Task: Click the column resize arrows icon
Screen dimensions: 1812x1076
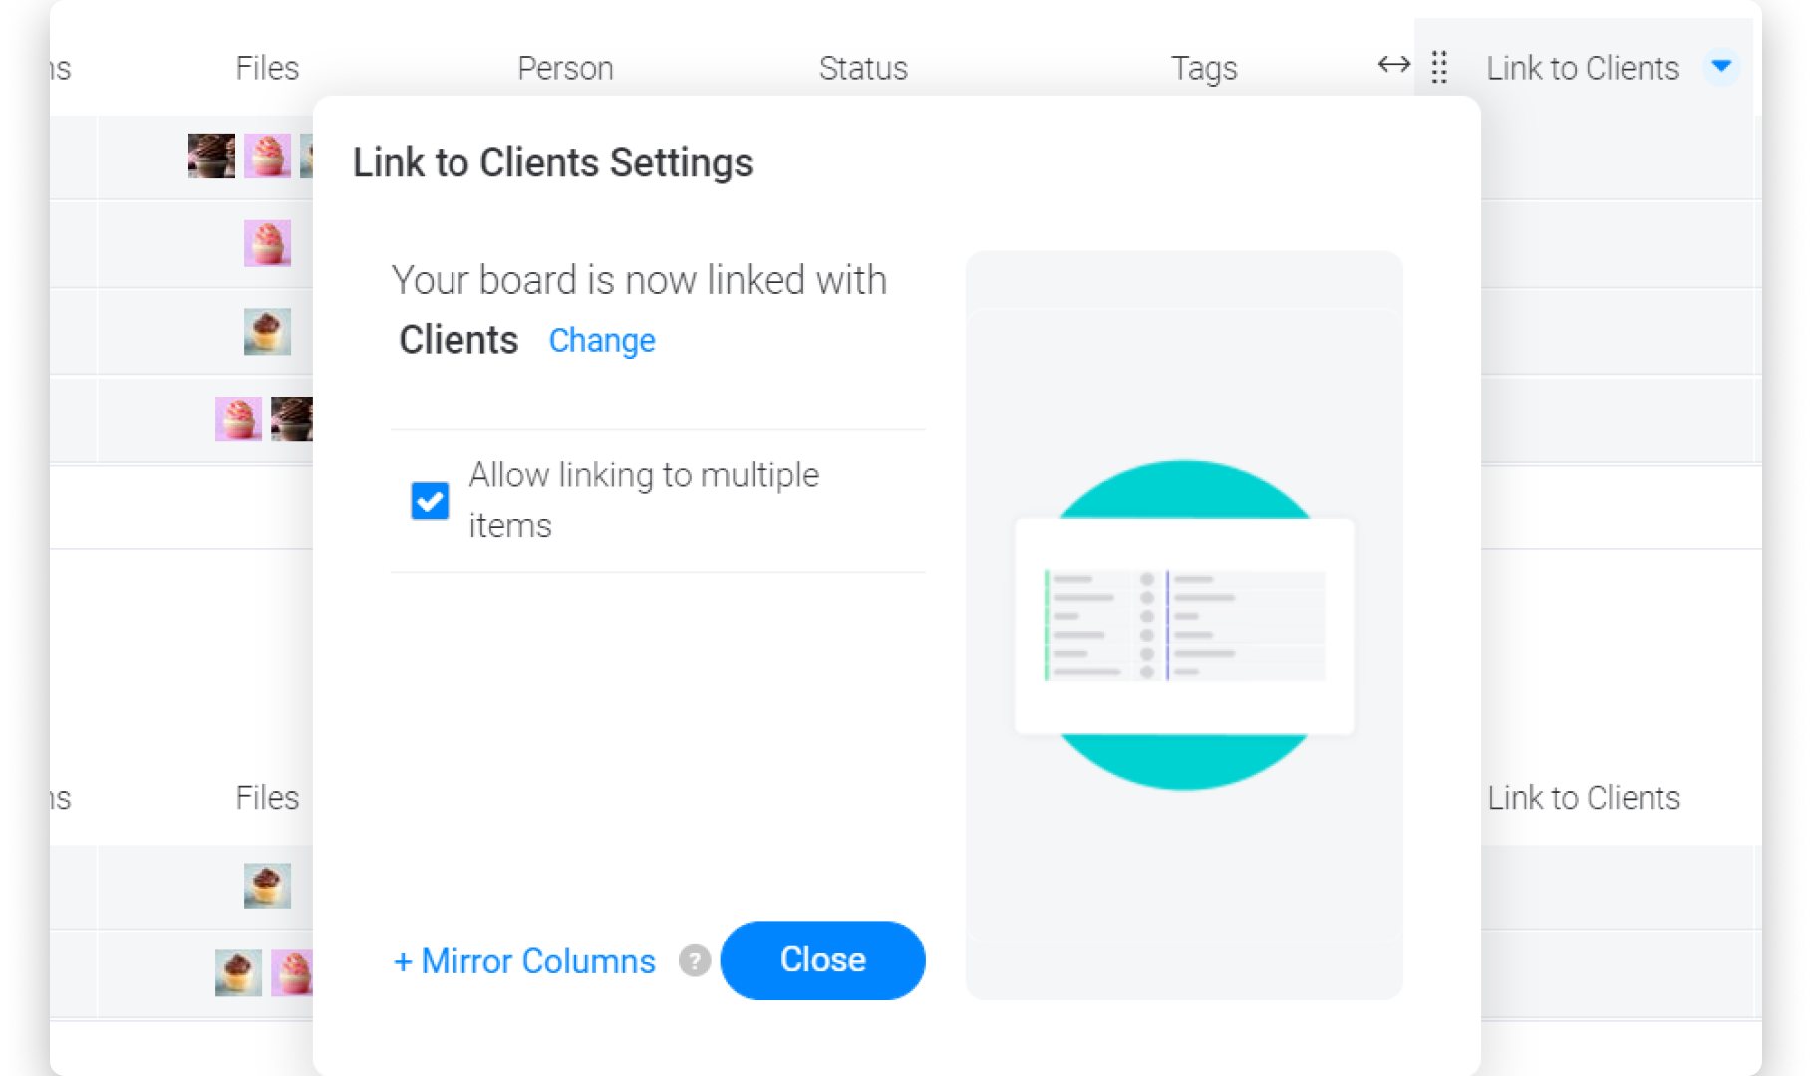Action: (x=1393, y=65)
